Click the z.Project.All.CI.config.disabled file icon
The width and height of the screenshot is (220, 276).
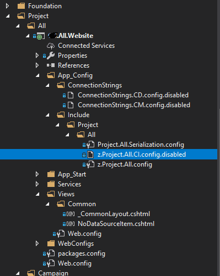[90, 154]
